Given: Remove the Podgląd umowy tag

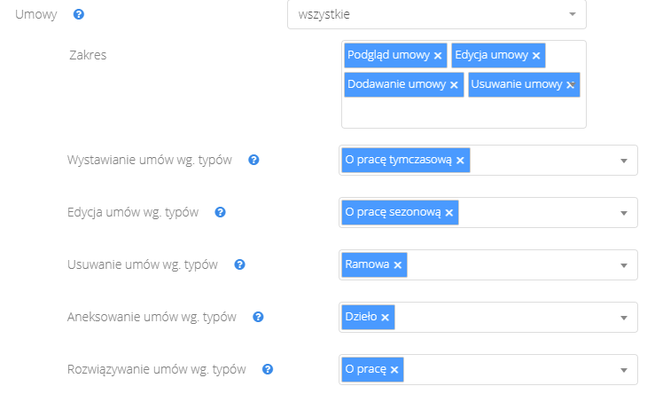Looking at the screenshot, I should coord(438,56).
